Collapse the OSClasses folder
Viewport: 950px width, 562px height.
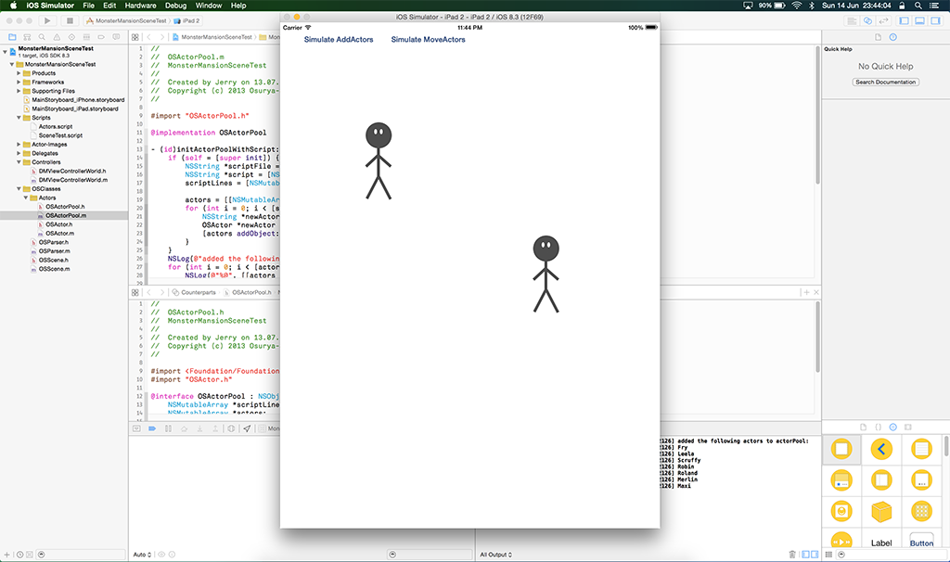click(x=19, y=189)
